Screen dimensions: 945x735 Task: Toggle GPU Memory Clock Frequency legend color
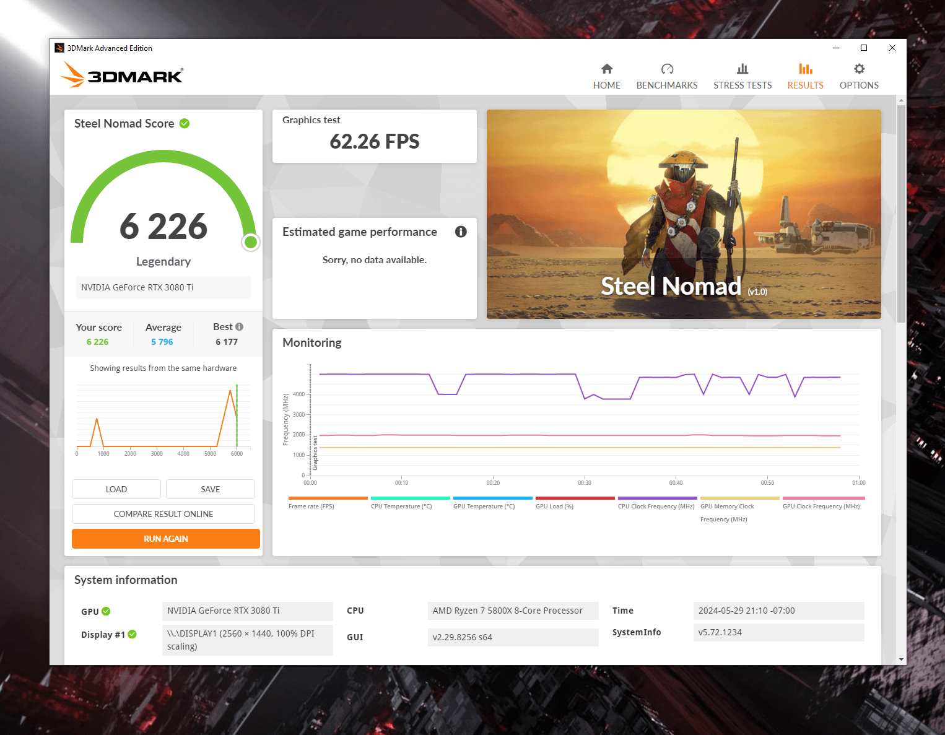click(x=740, y=498)
